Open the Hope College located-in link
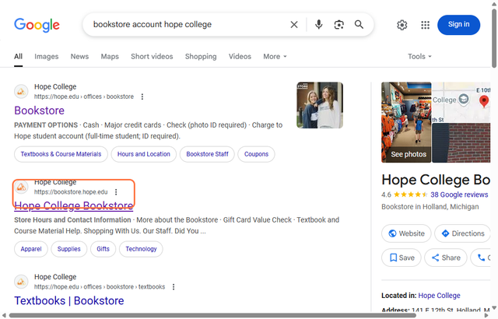Viewport: 498px width, 319px height. point(439,296)
